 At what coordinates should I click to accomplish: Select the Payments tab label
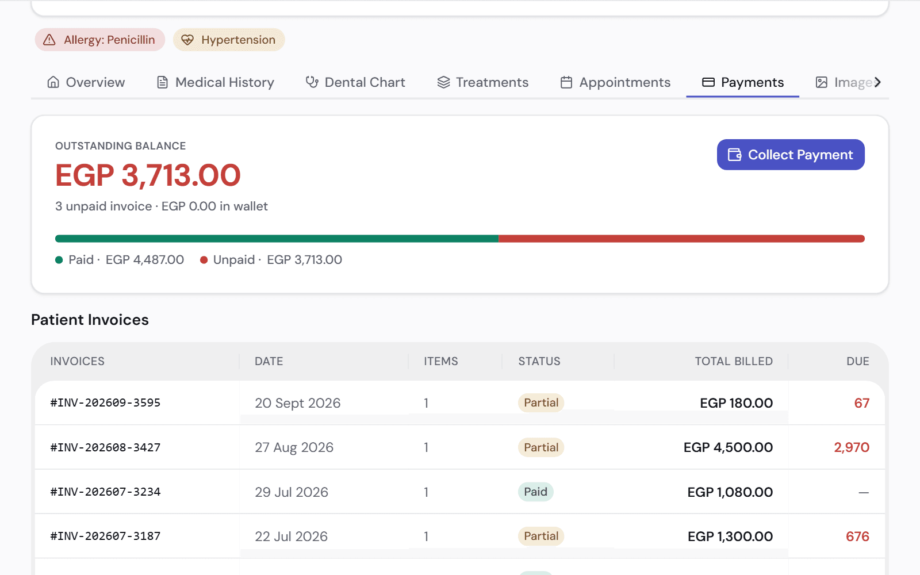pos(752,82)
